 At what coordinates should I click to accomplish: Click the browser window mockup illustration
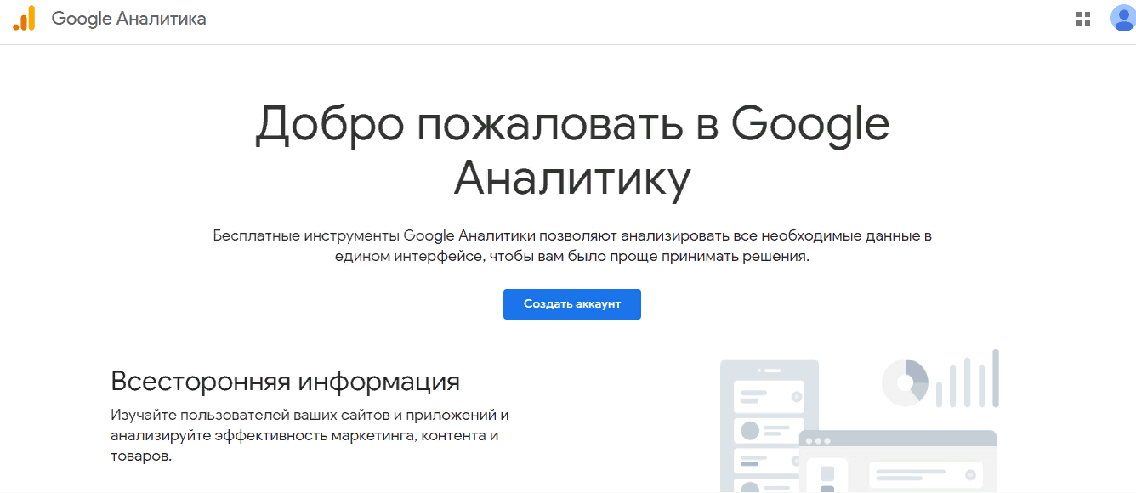(x=897, y=462)
